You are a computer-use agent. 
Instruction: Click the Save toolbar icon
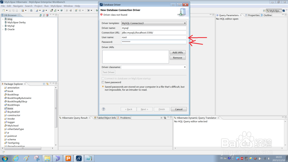10,10
